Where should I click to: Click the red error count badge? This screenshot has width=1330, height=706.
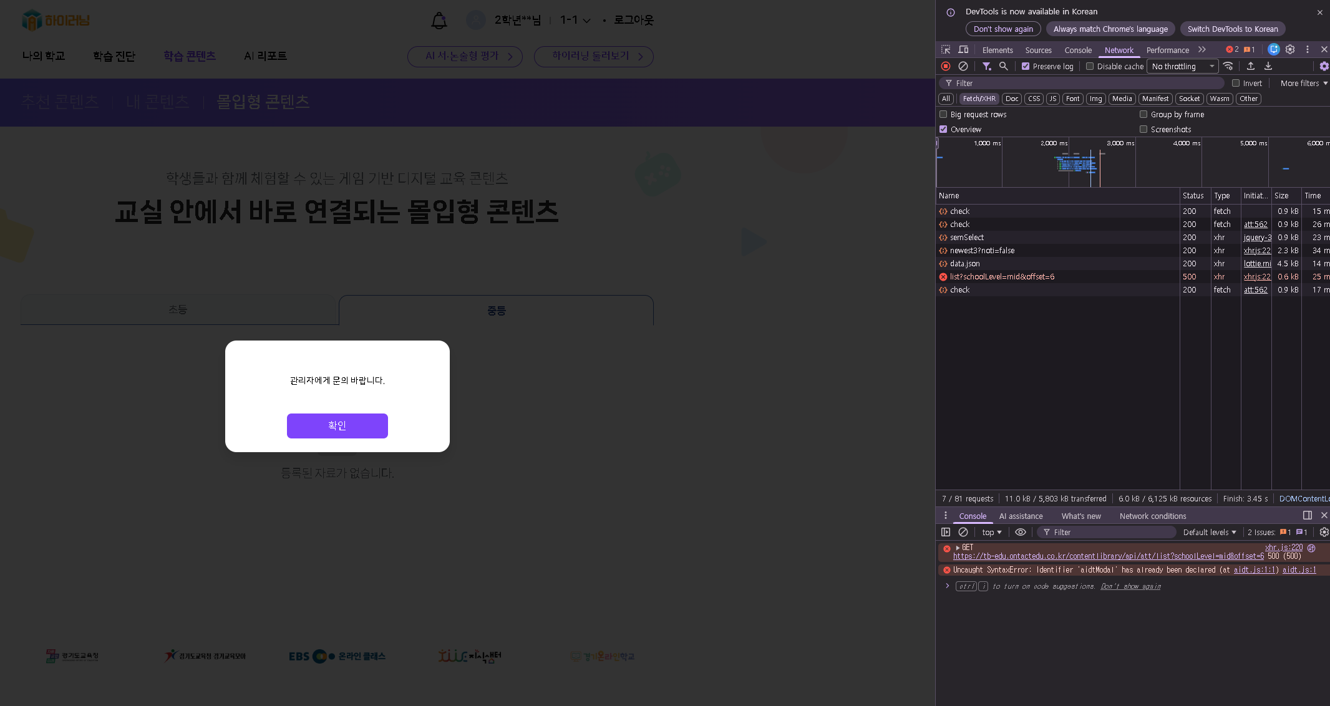pos(1232,49)
